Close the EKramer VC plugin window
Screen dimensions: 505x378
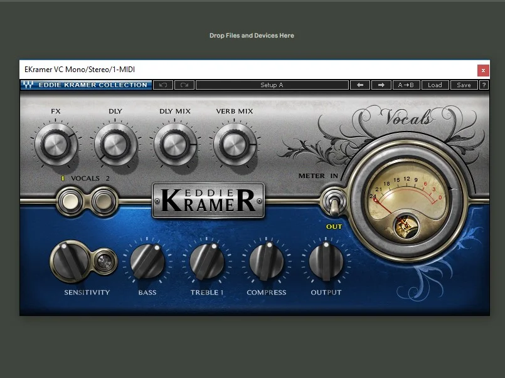[x=483, y=70]
